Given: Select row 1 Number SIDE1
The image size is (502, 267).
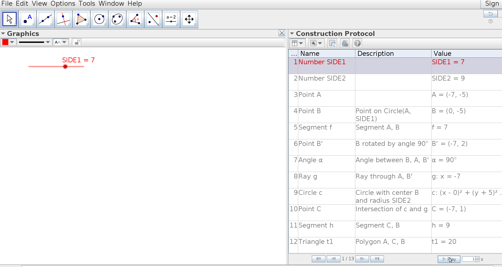Looking at the screenshot, I should point(395,66).
